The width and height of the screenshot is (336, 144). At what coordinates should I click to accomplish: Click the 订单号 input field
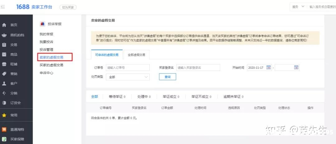(128, 68)
